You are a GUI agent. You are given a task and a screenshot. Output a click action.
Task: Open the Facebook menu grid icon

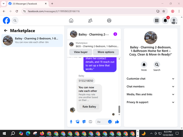click(157, 20)
